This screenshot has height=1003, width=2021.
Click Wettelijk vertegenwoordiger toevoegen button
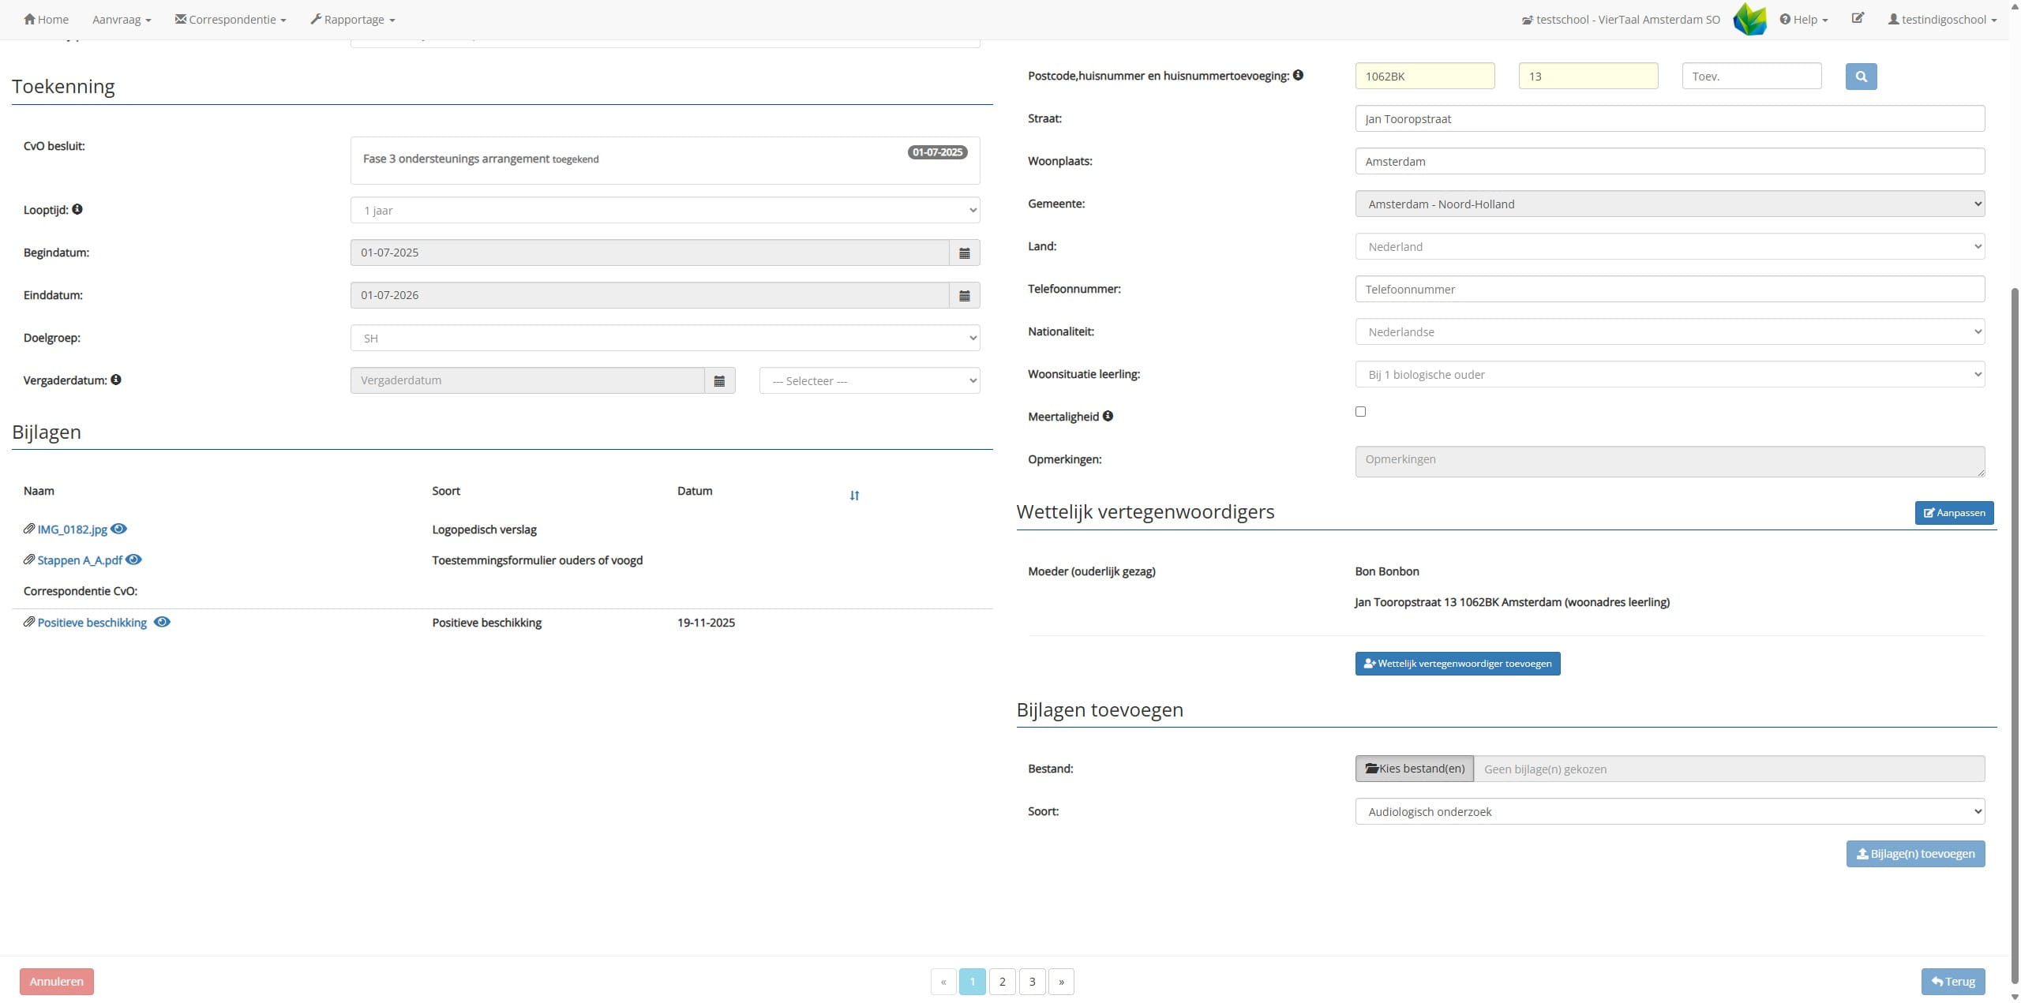point(1457,664)
